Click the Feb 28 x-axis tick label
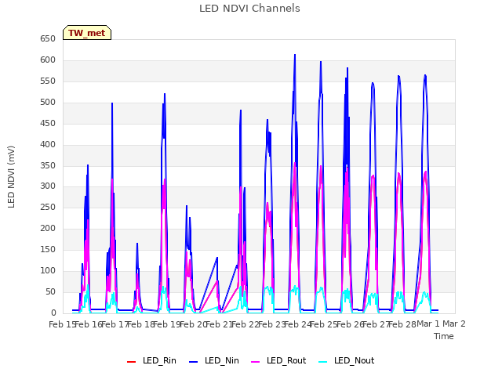Viewport: 502px width, 376px height. coord(402,324)
